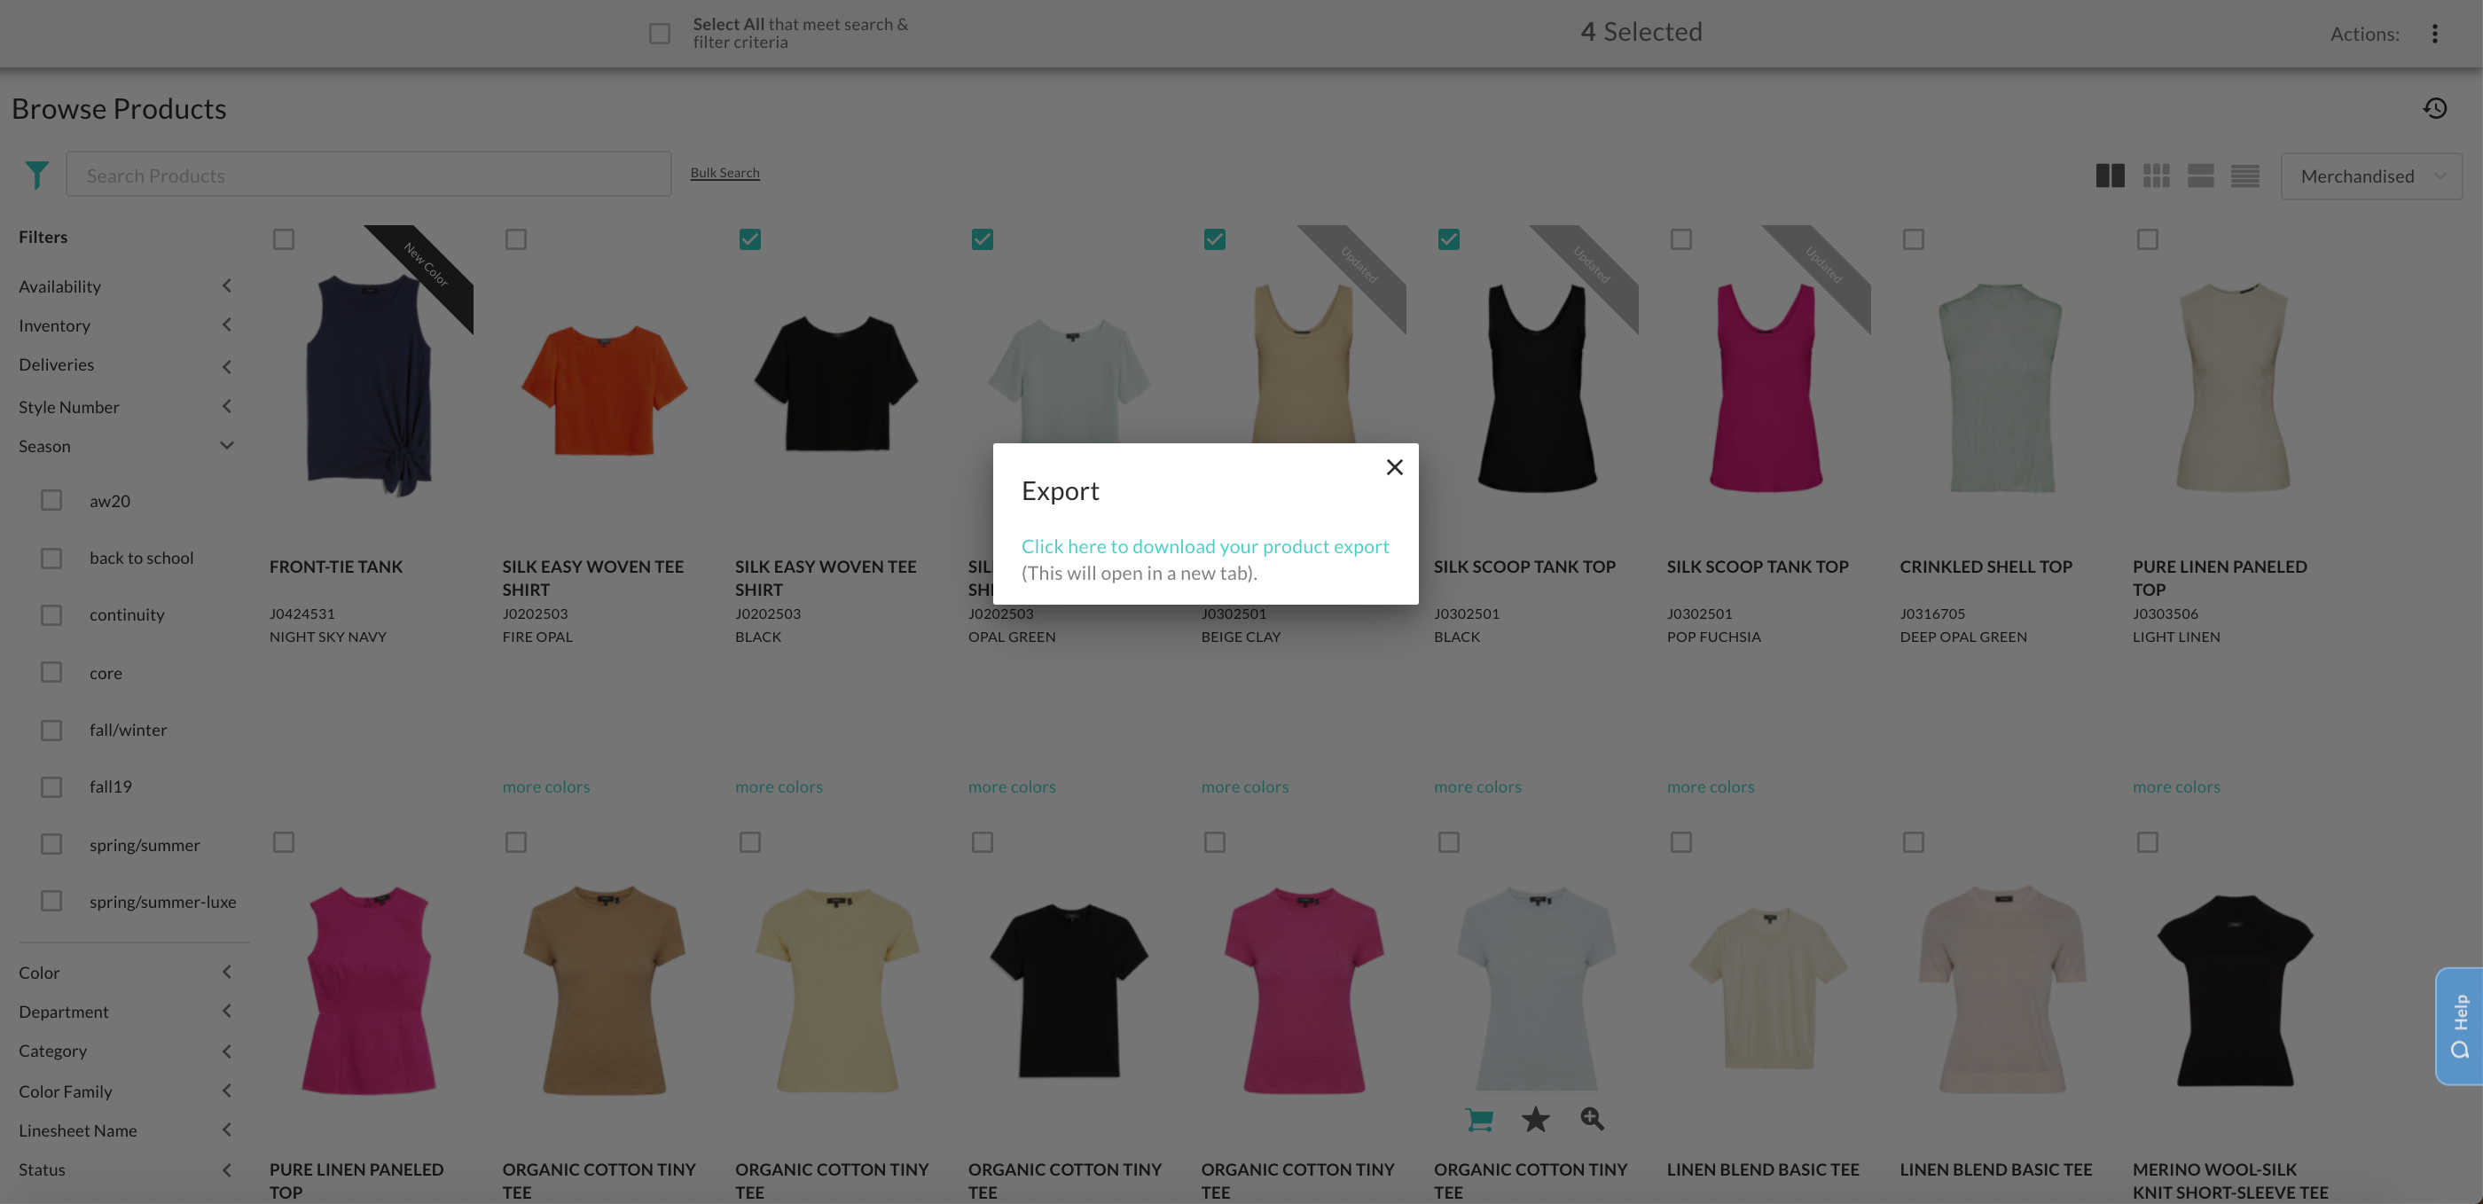Expand the Availability filter
The height and width of the screenshot is (1204, 2483).
coord(125,286)
